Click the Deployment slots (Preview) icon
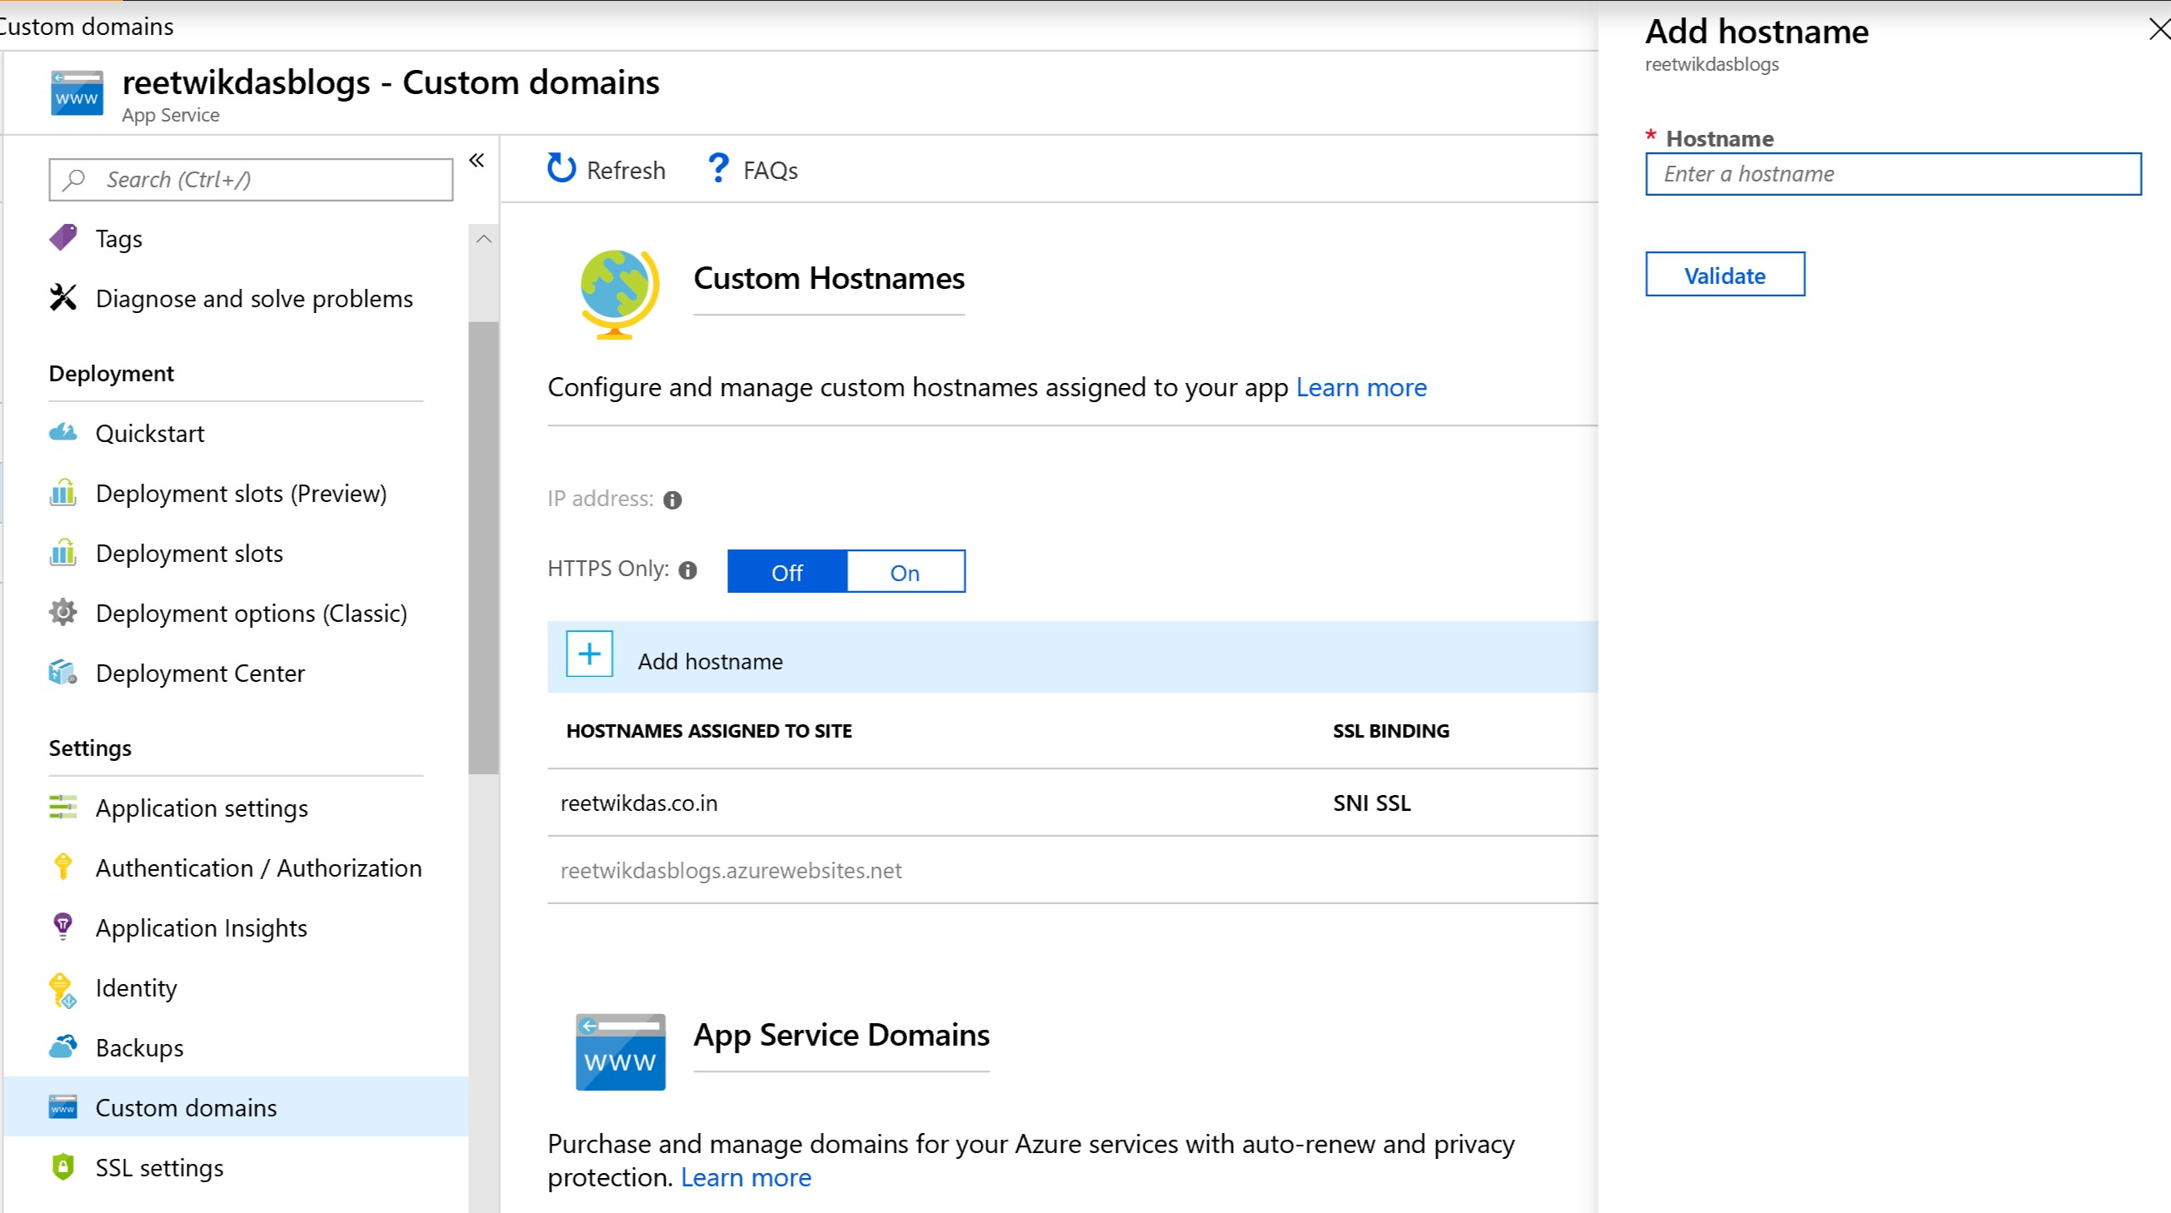 [63, 493]
